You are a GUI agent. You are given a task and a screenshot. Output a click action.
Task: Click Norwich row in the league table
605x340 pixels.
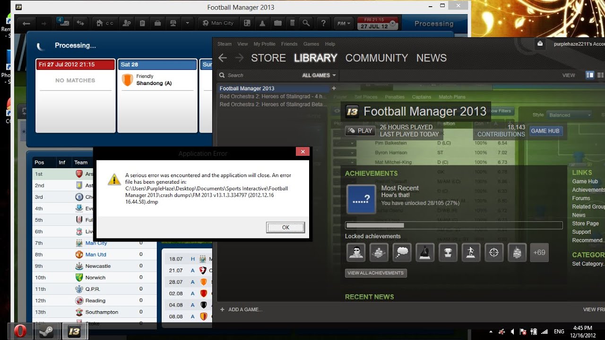point(94,278)
